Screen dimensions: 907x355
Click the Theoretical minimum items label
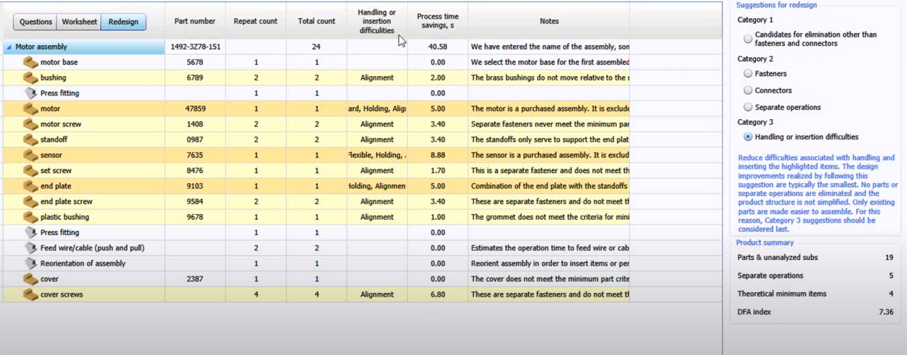coord(782,294)
